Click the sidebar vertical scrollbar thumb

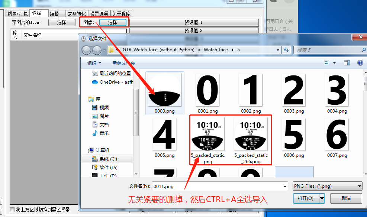[136, 112]
